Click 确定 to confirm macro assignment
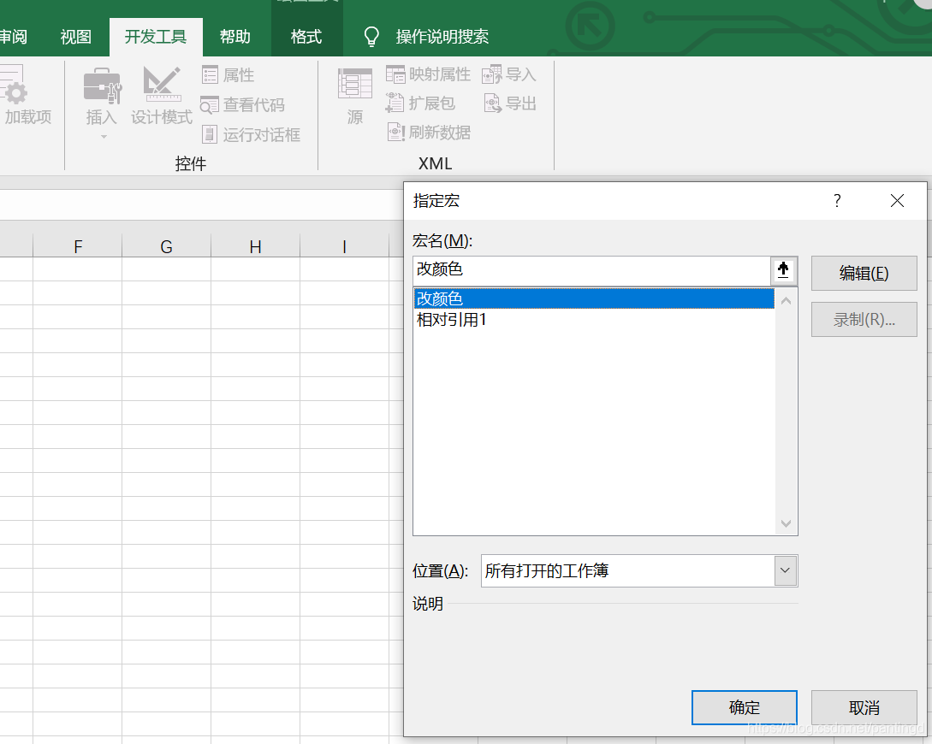932x744 pixels. coord(744,707)
